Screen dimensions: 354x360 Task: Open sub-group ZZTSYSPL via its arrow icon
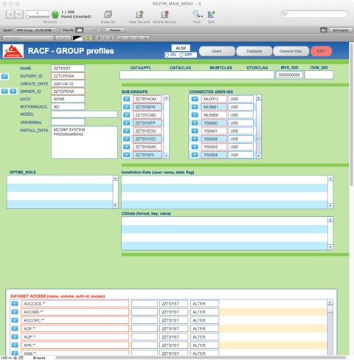point(126,155)
